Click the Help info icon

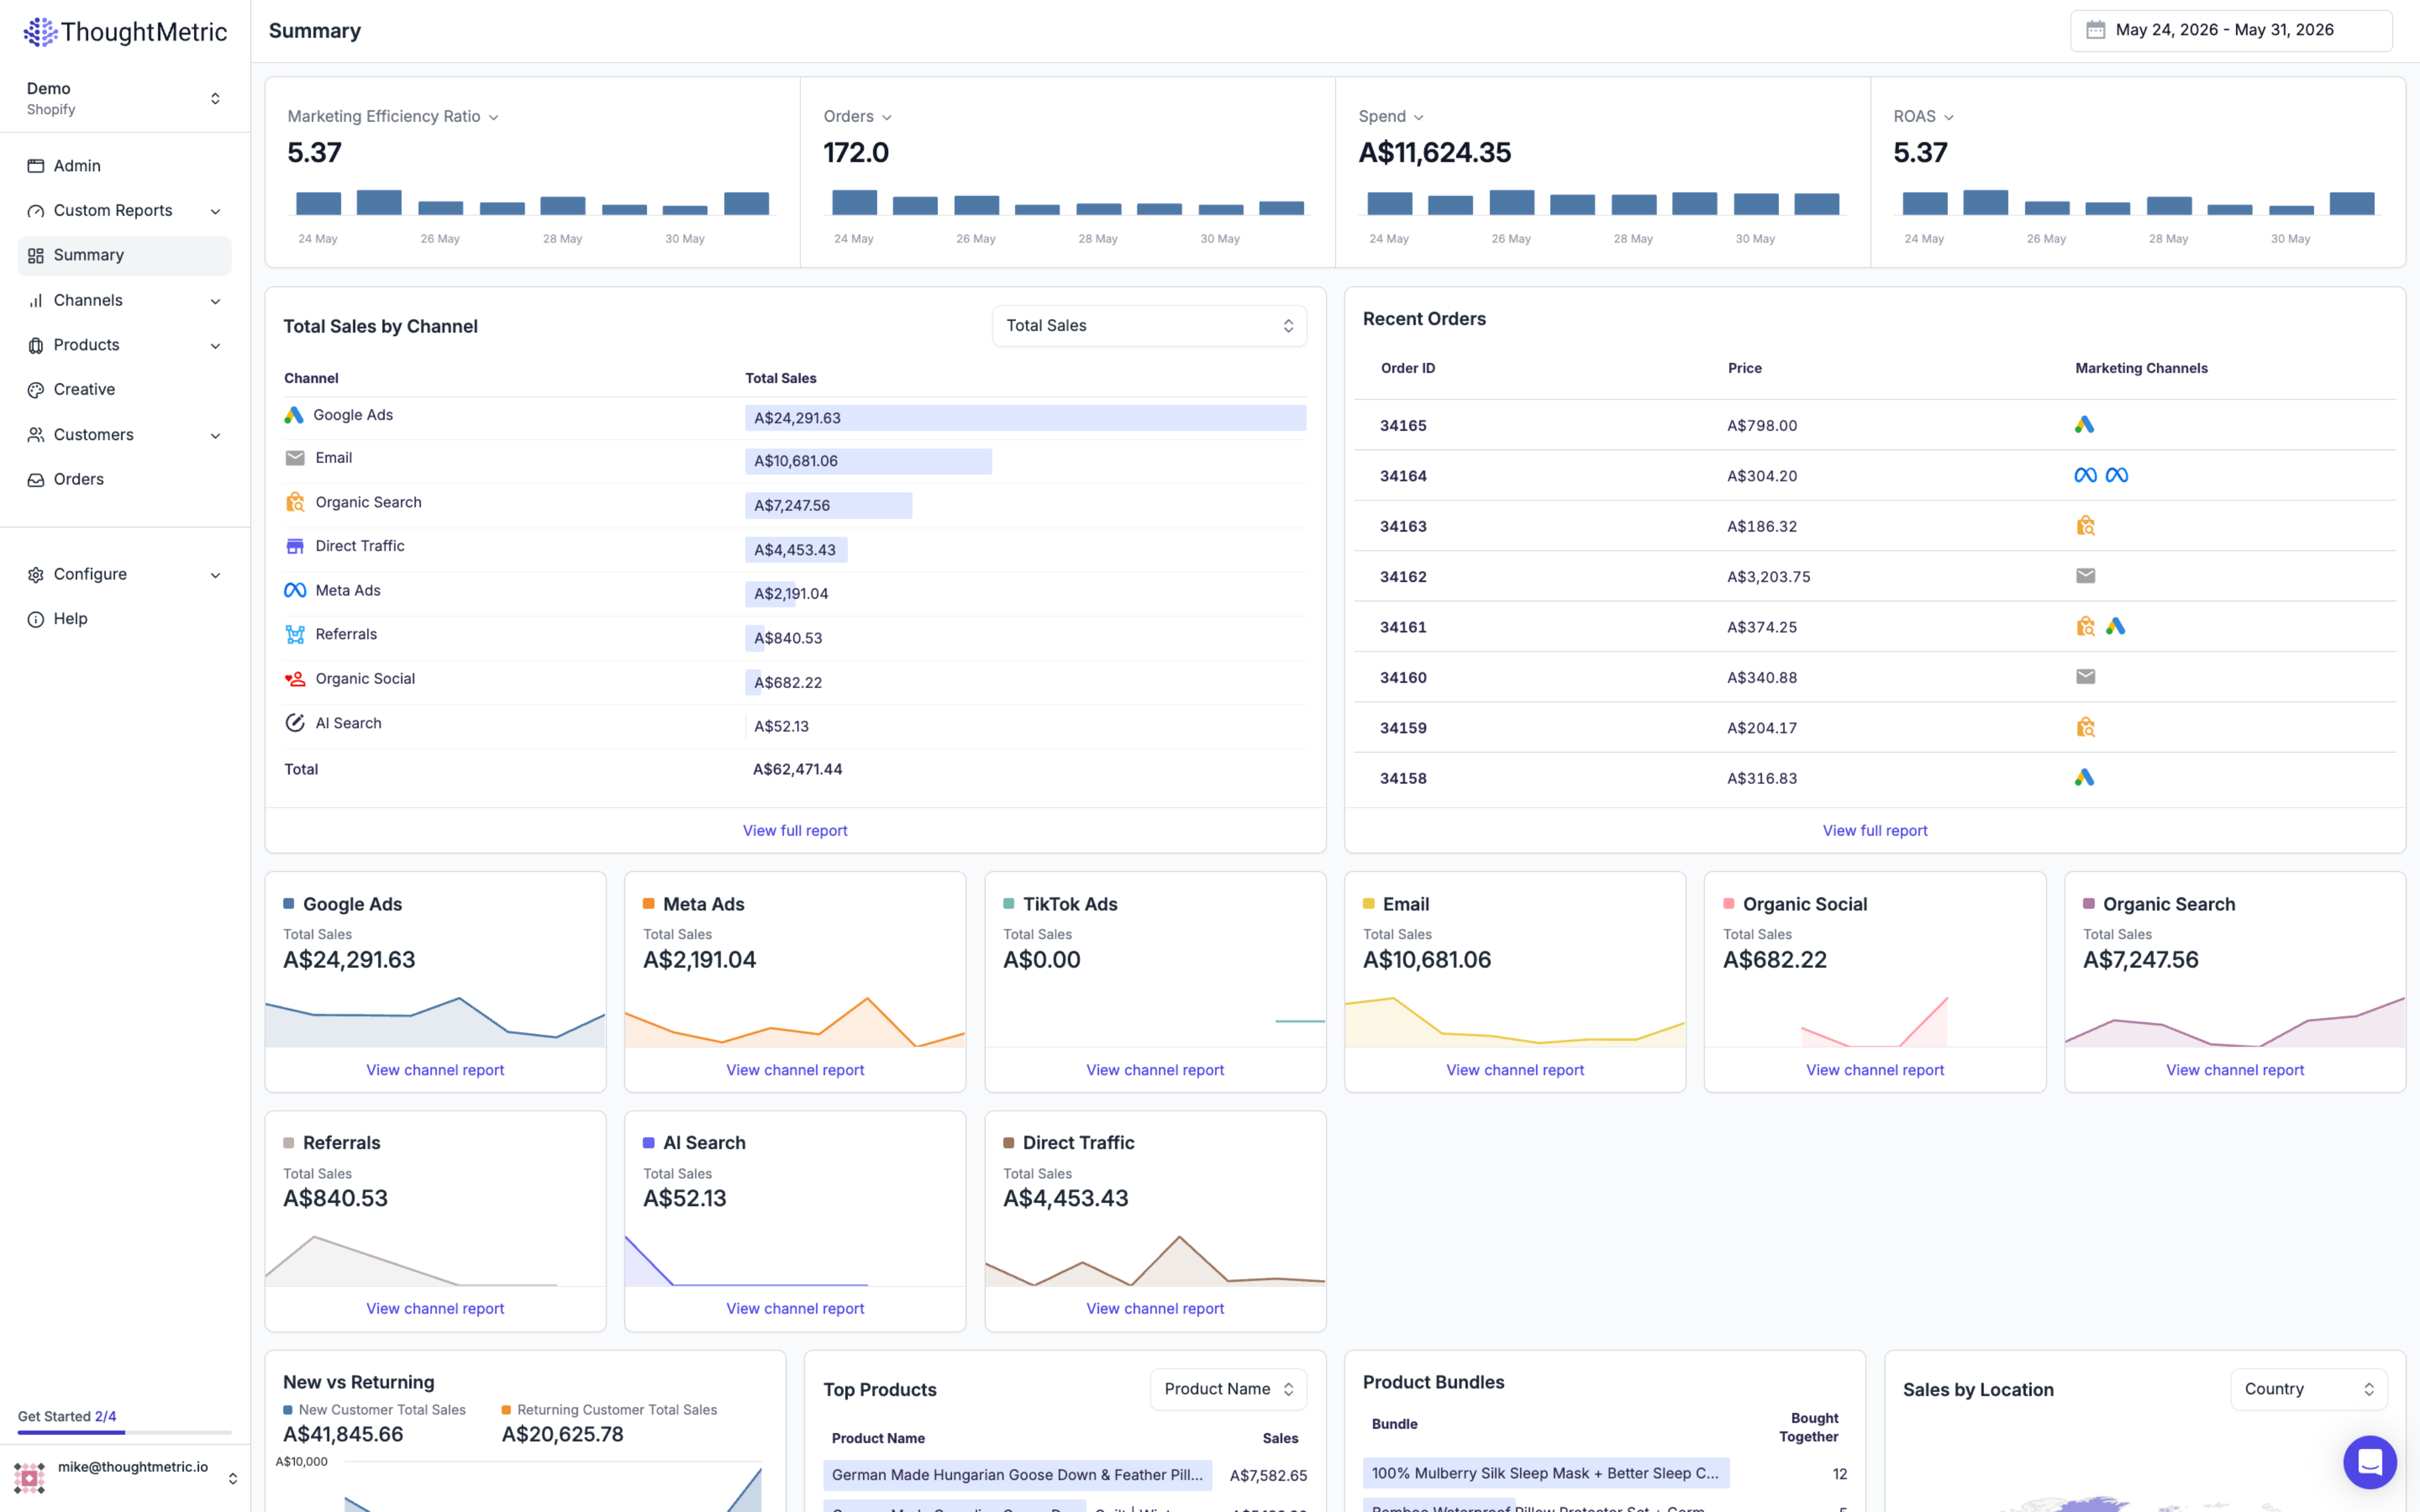pyautogui.click(x=36, y=619)
